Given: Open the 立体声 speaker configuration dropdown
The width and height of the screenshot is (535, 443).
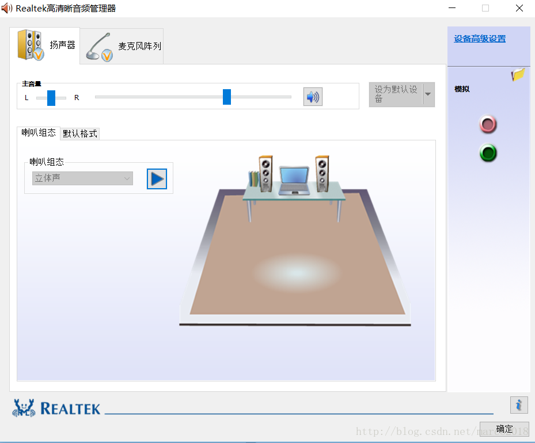Looking at the screenshot, I should (x=82, y=178).
